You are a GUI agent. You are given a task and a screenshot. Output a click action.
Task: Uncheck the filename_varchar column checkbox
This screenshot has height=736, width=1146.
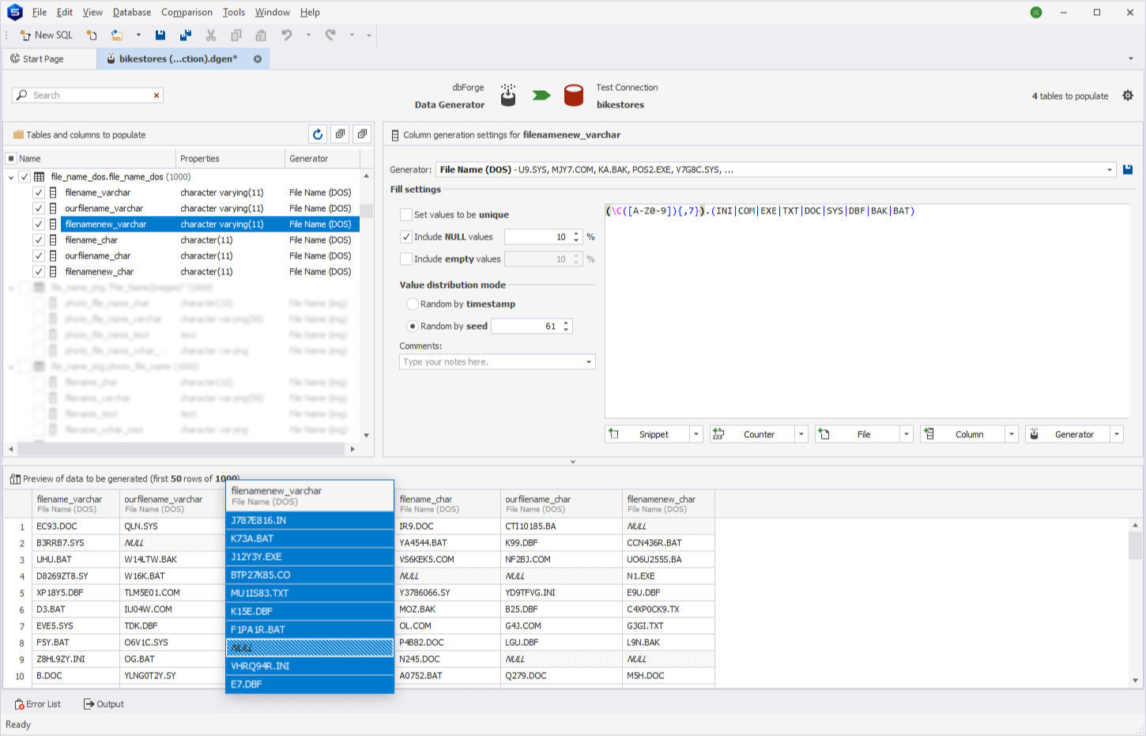(38, 193)
